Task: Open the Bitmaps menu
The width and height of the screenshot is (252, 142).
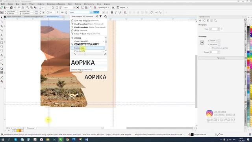Action: pos(56,4)
